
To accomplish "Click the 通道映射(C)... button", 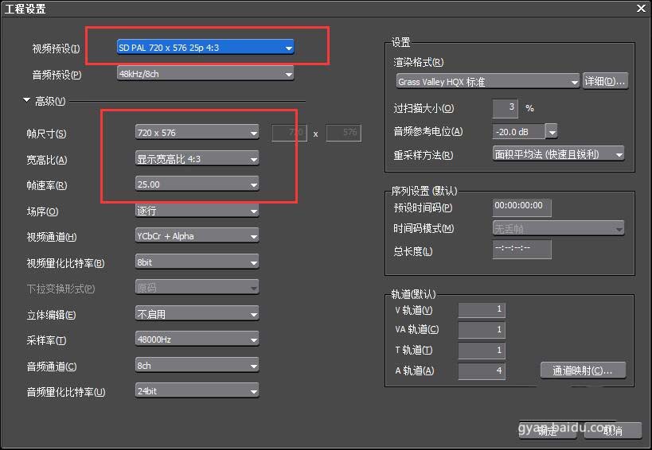I will (x=583, y=370).
